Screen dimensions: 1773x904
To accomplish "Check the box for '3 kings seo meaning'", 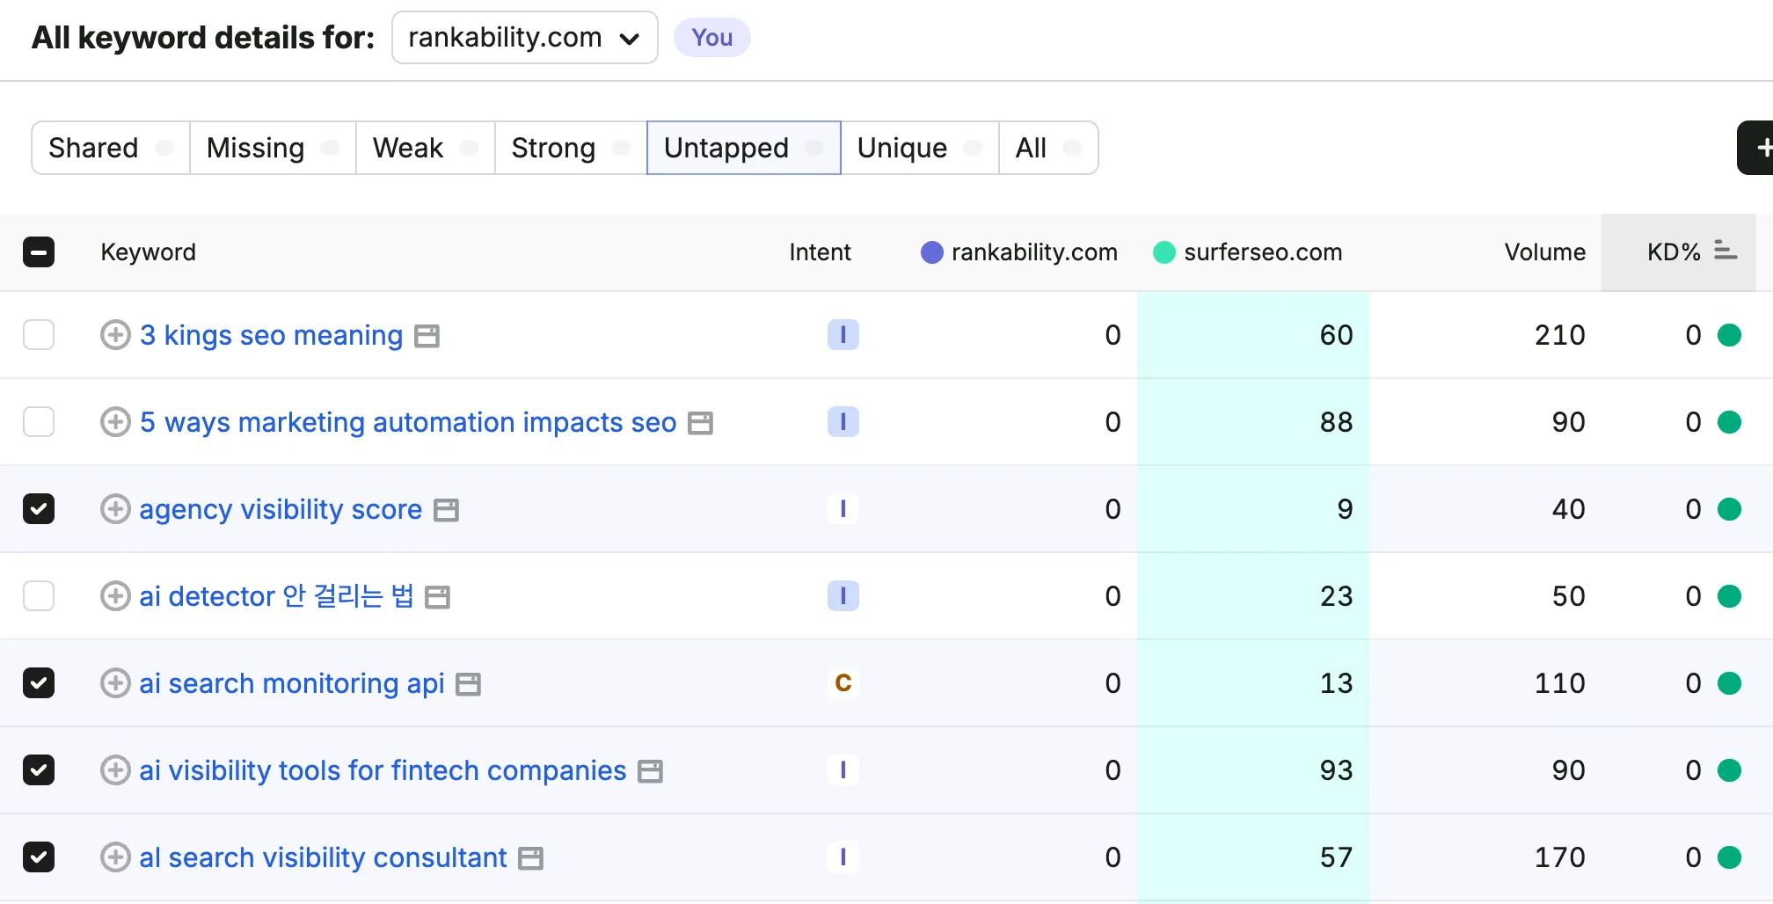I will [39, 335].
